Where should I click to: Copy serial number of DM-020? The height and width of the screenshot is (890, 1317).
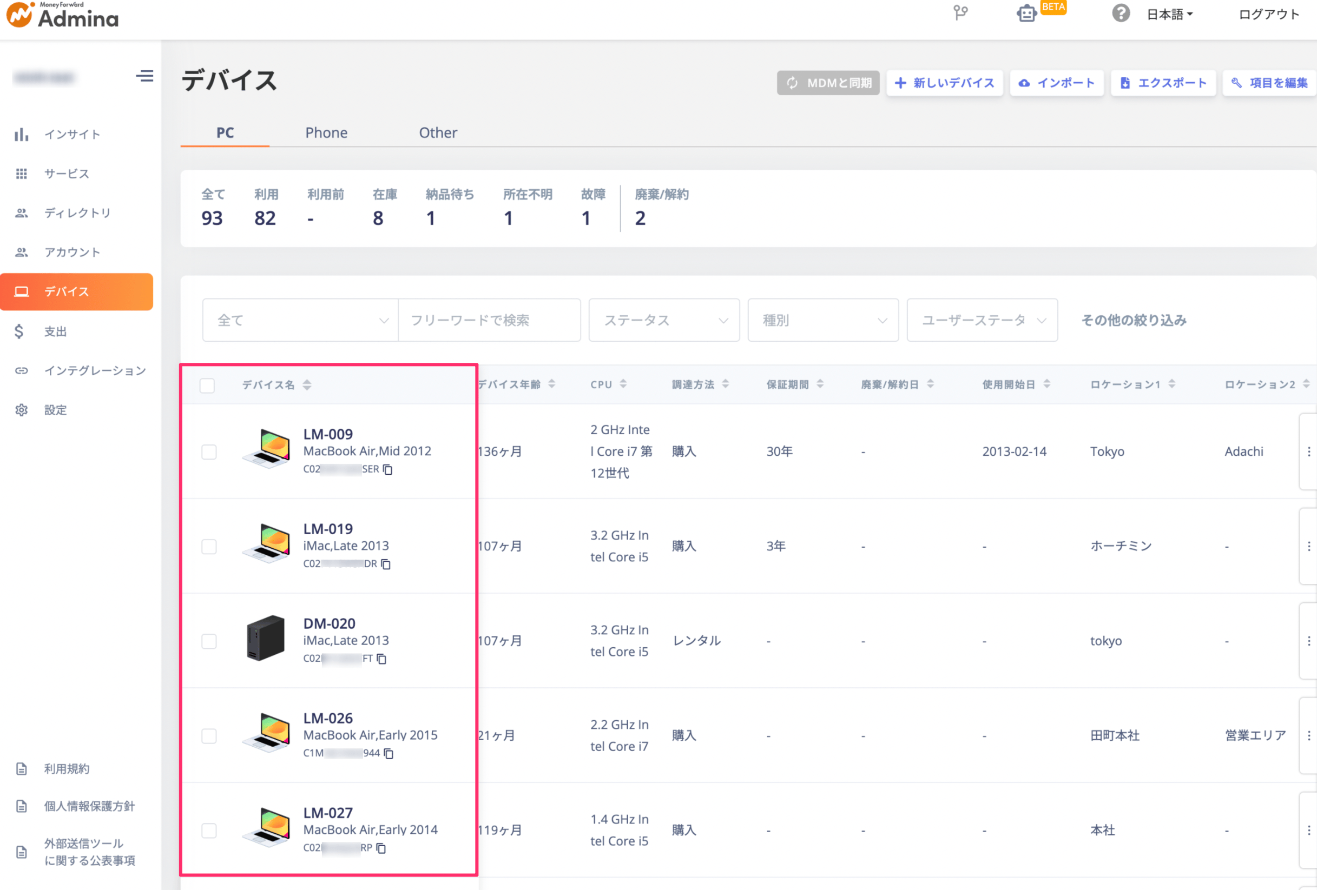(382, 659)
